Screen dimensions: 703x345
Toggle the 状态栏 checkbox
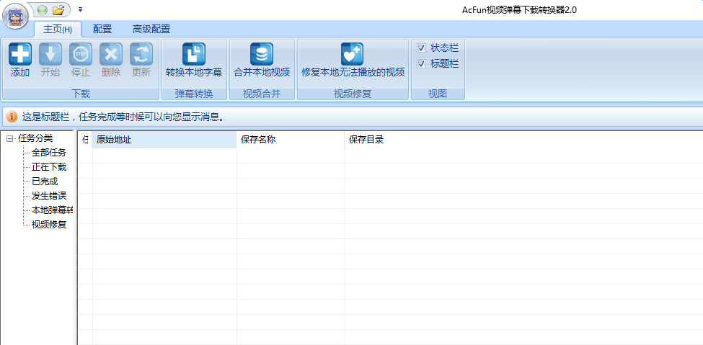[x=421, y=48]
